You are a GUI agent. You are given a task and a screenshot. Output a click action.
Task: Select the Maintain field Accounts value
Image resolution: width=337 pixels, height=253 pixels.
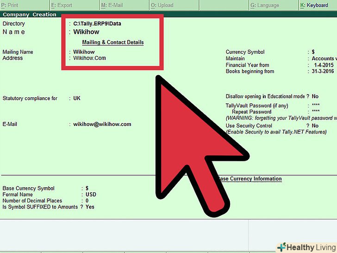(x=324, y=58)
